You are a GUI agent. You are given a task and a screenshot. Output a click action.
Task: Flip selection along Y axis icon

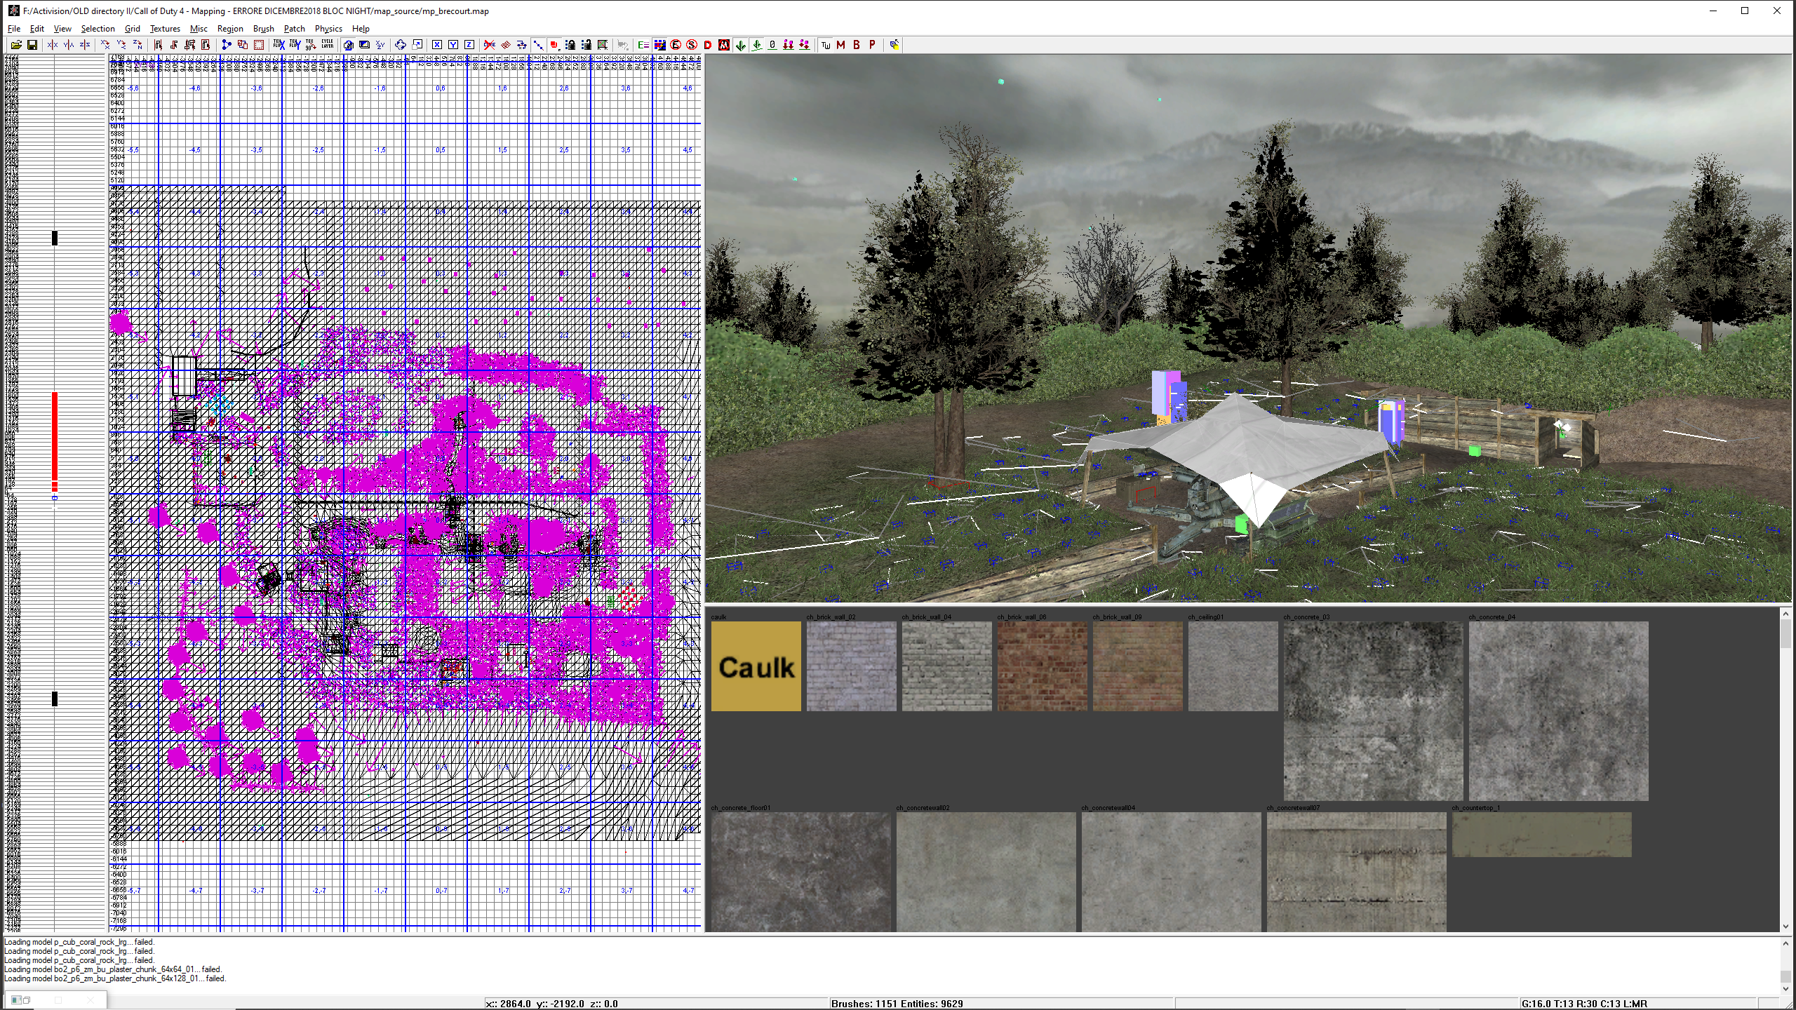tap(69, 45)
